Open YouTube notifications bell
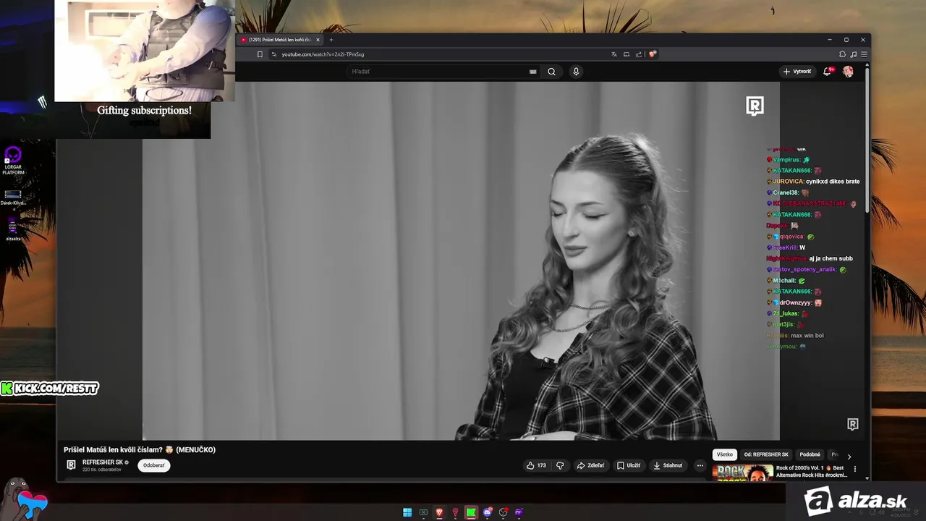Viewport: 926px width, 521px height. click(828, 72)
